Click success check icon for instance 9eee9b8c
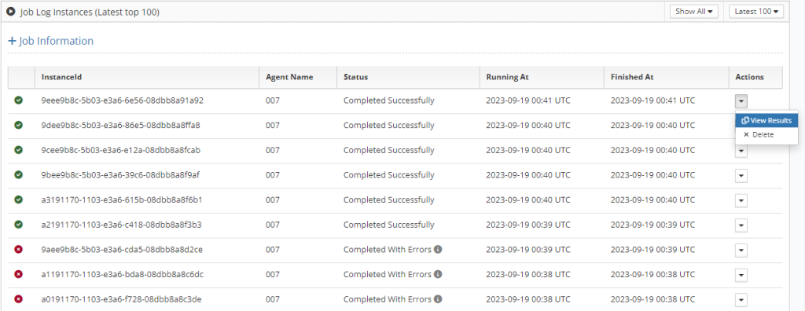This screenshot has height=311, width=805. [x=19, y=101]
